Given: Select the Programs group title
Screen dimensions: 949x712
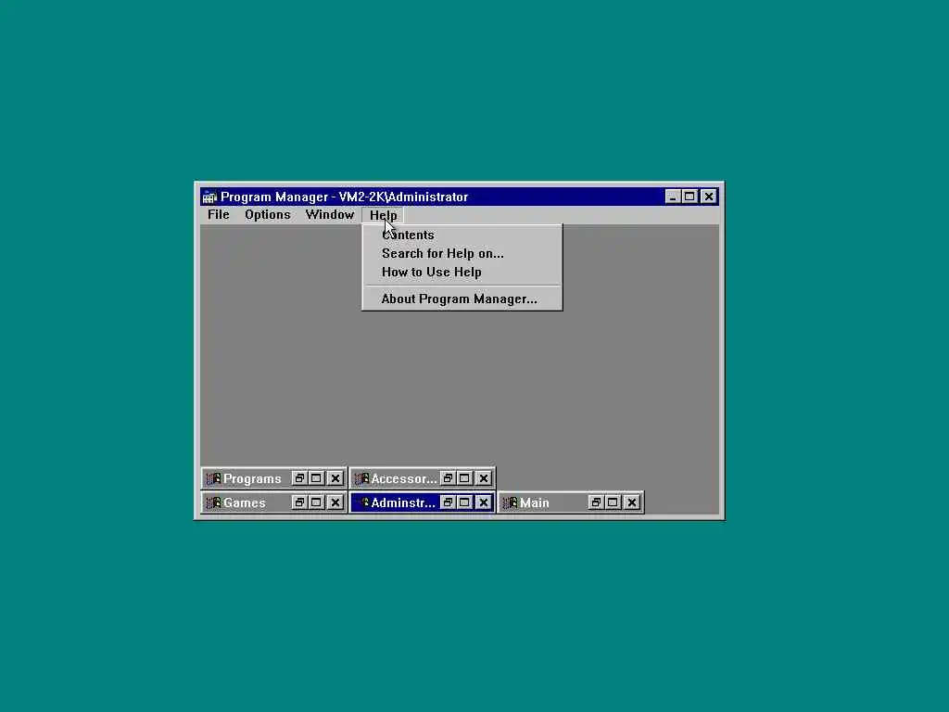Looking at the screenshot, I should point(252,479).
